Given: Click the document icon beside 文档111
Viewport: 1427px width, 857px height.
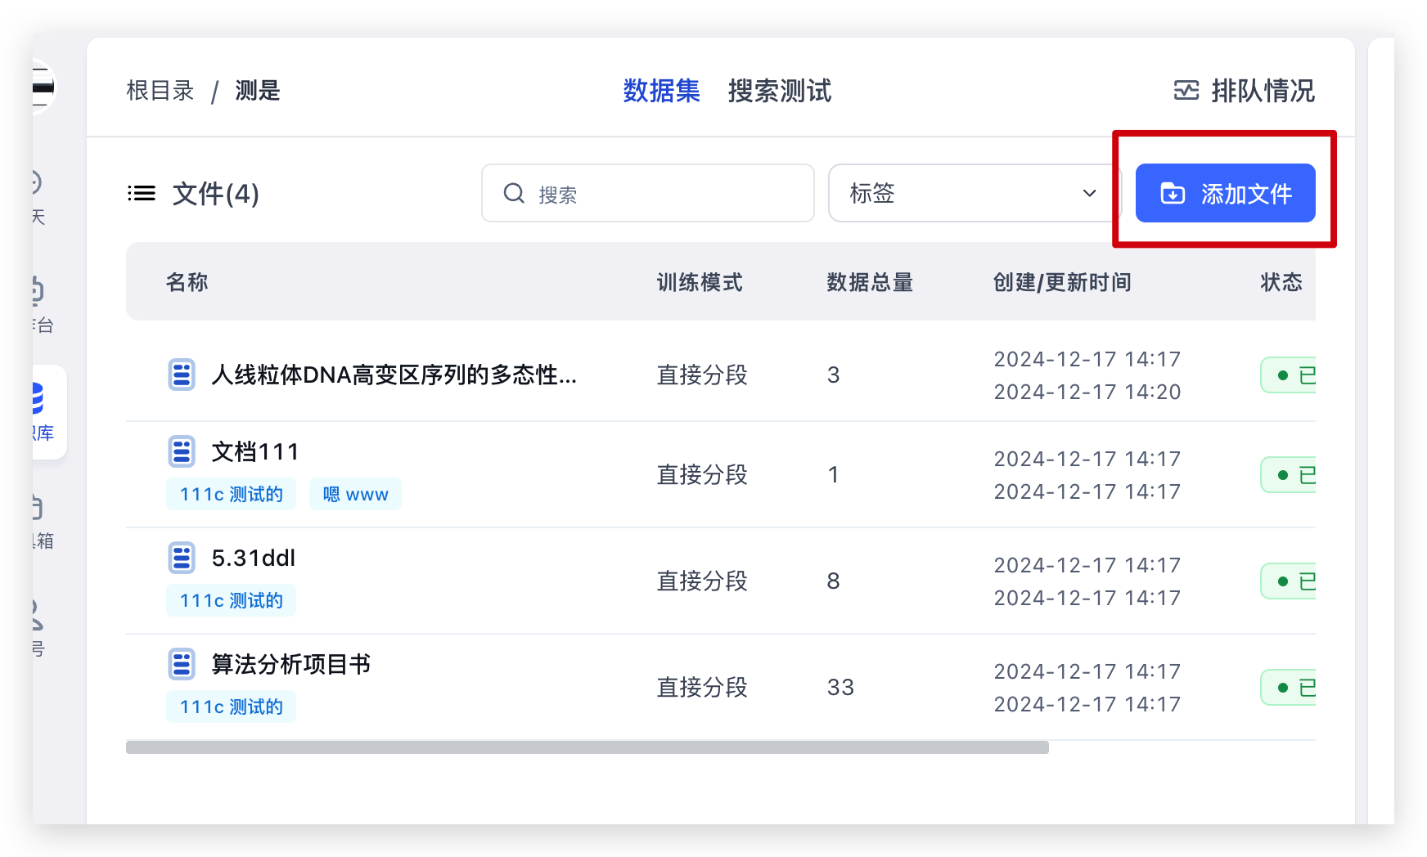Looking at the screenshot, I should click(182, 451).
